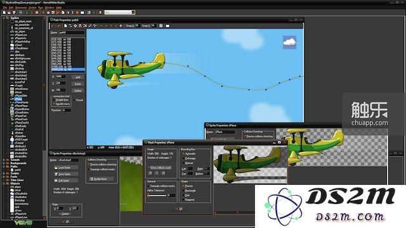Click the sCloud sprite icon in resource tree

click(x=12, y=45)
